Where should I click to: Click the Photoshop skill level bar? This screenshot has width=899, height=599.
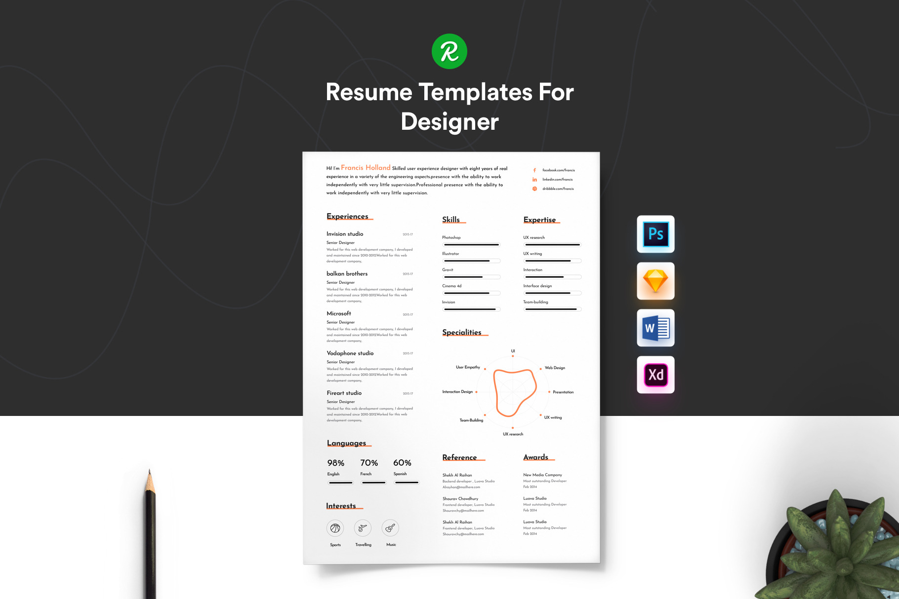tap(471, 245)
